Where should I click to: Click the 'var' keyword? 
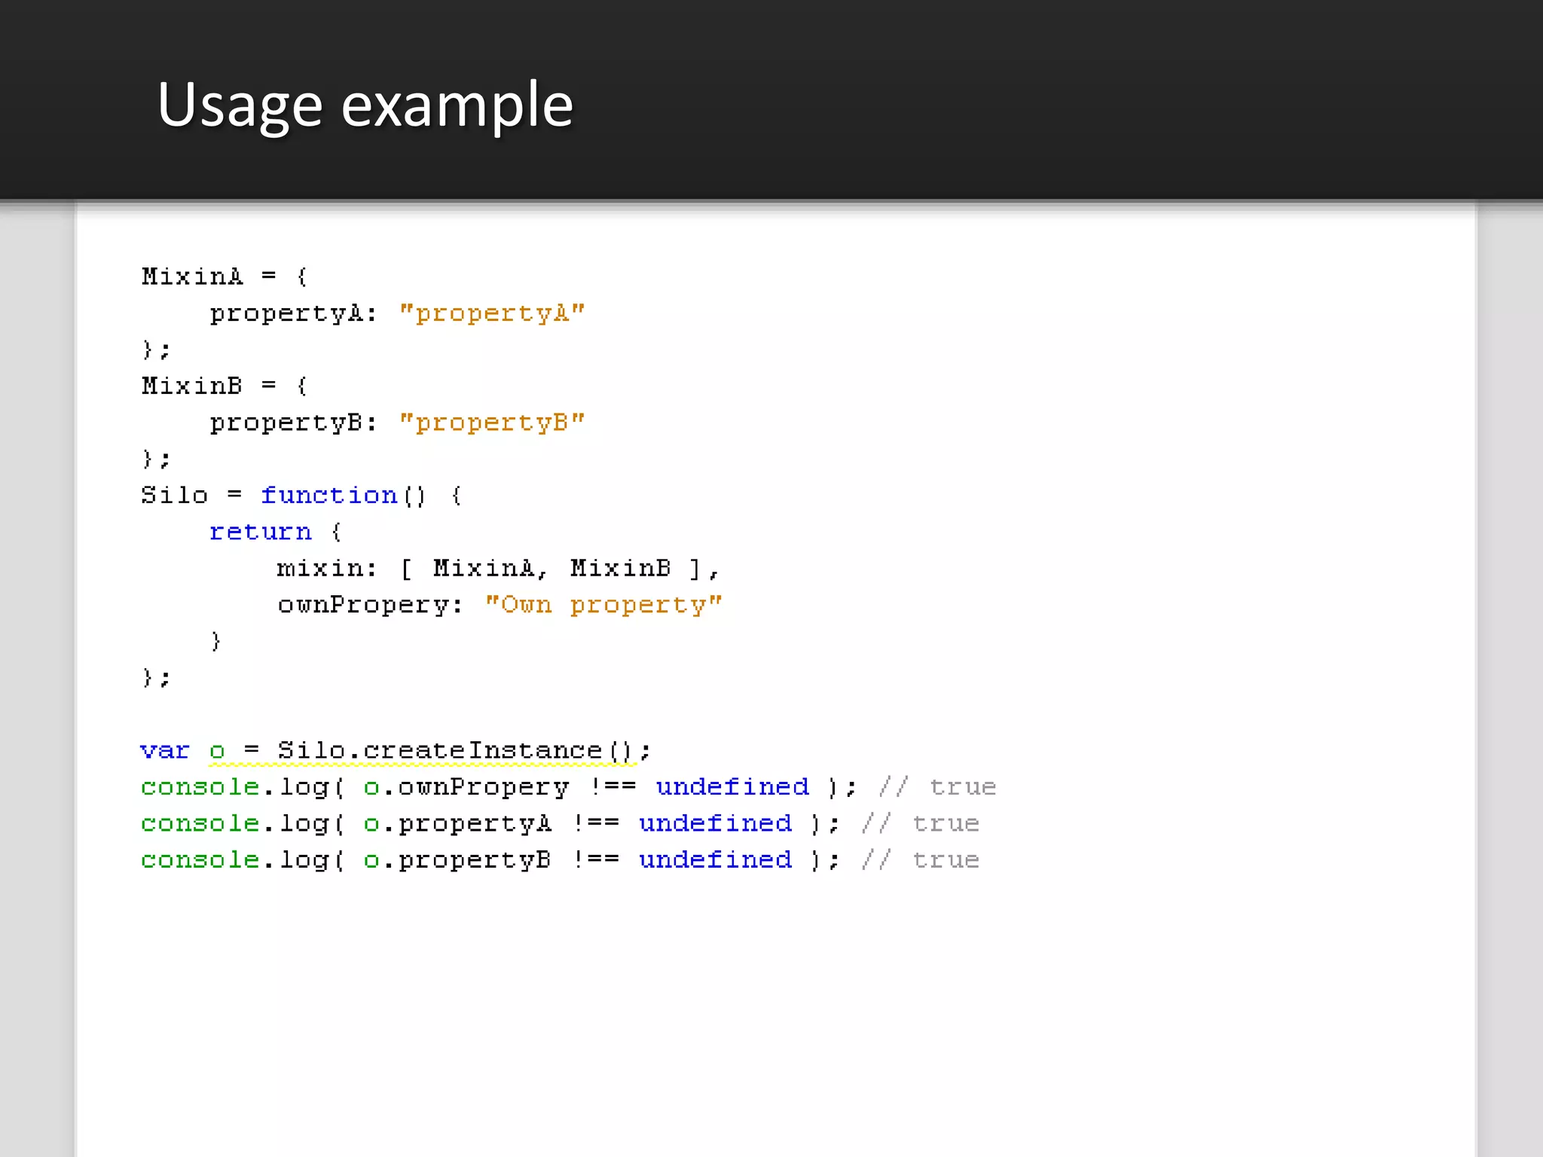165,751
